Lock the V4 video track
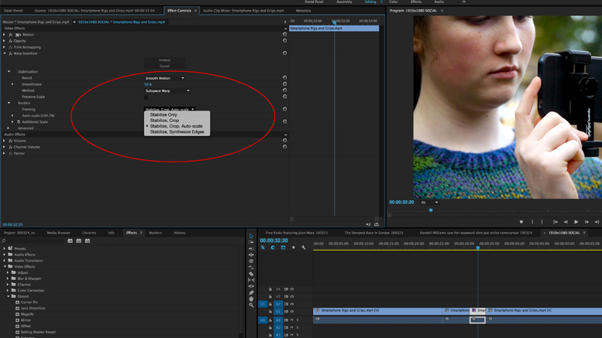Image resolution: width=602 pixels, height=338 pixels. coord(270,289)
